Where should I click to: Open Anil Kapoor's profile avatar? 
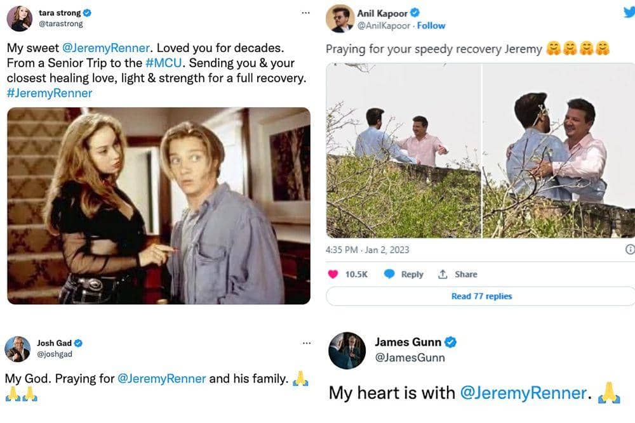tap(340, 18)
